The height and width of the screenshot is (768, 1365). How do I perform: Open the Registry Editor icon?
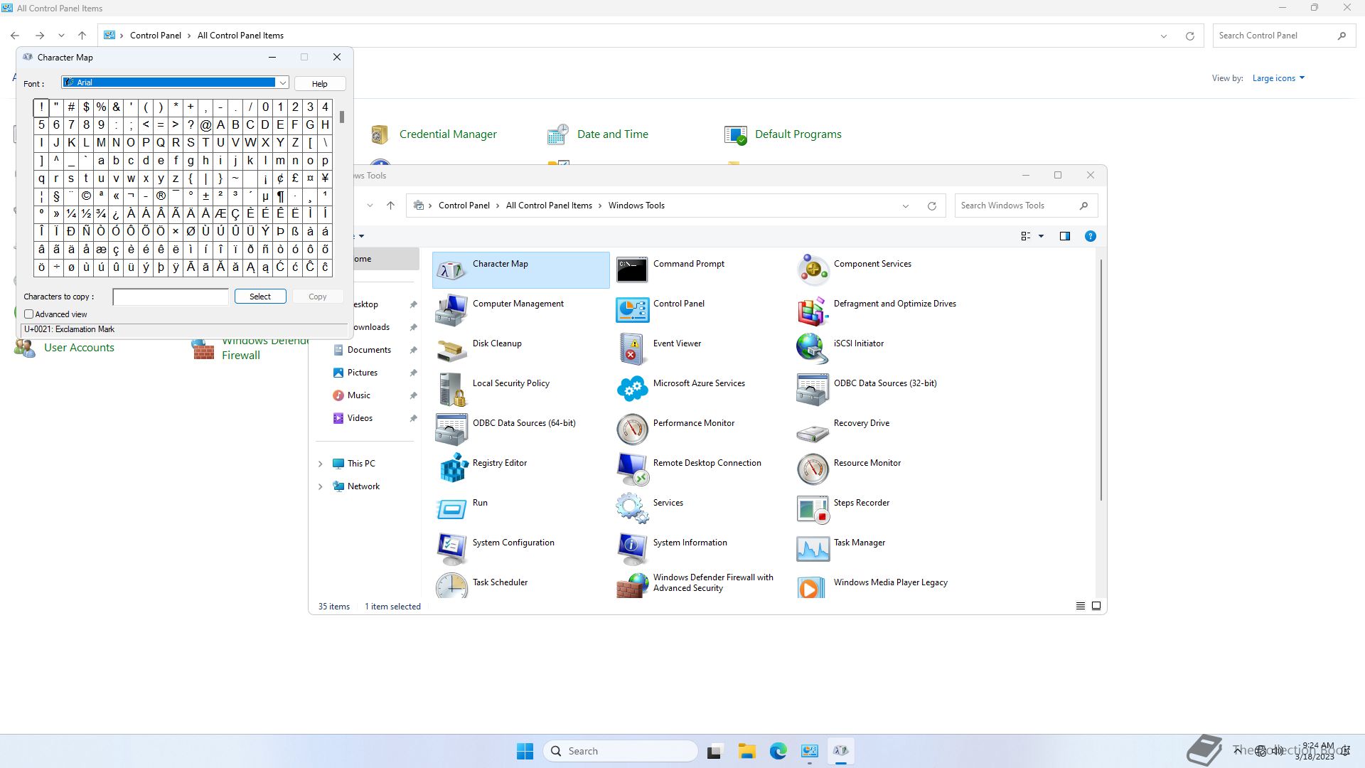[x=452, y=469]
